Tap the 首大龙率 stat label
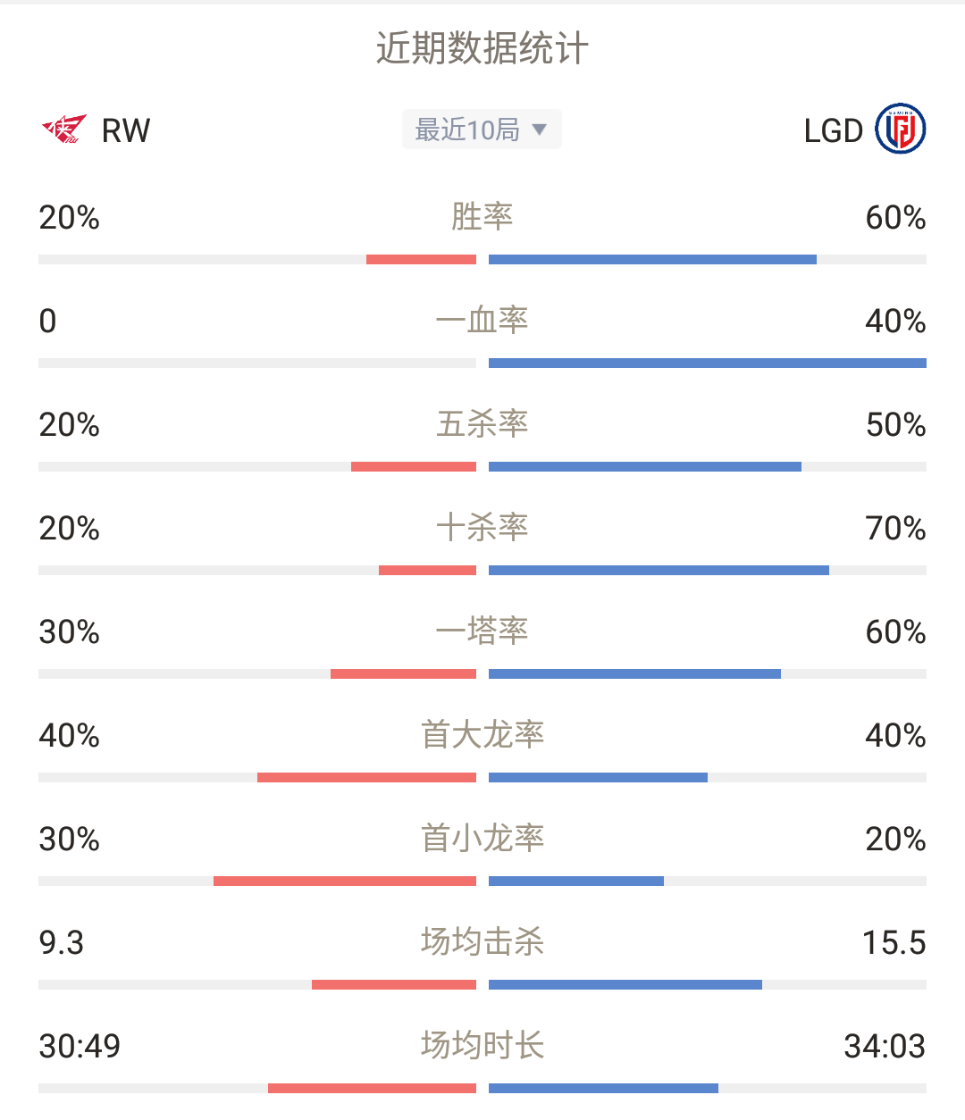 click(482, 734)
